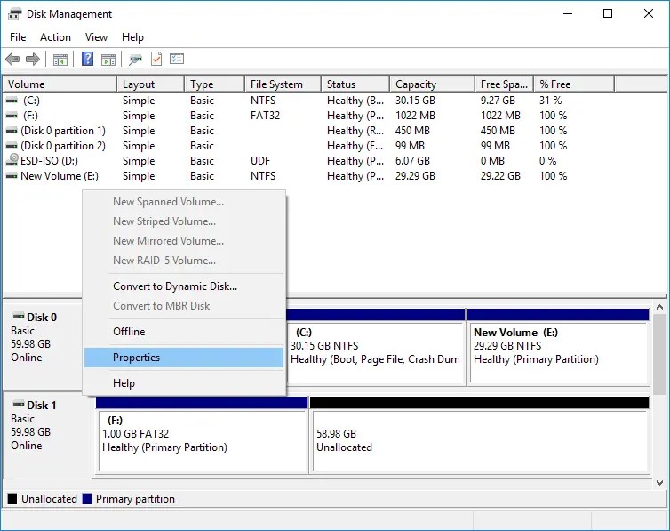
Task: Open the Action menu
Action: (55, 37)
